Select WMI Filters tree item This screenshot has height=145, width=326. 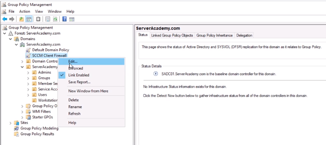[x=41, y=112]
